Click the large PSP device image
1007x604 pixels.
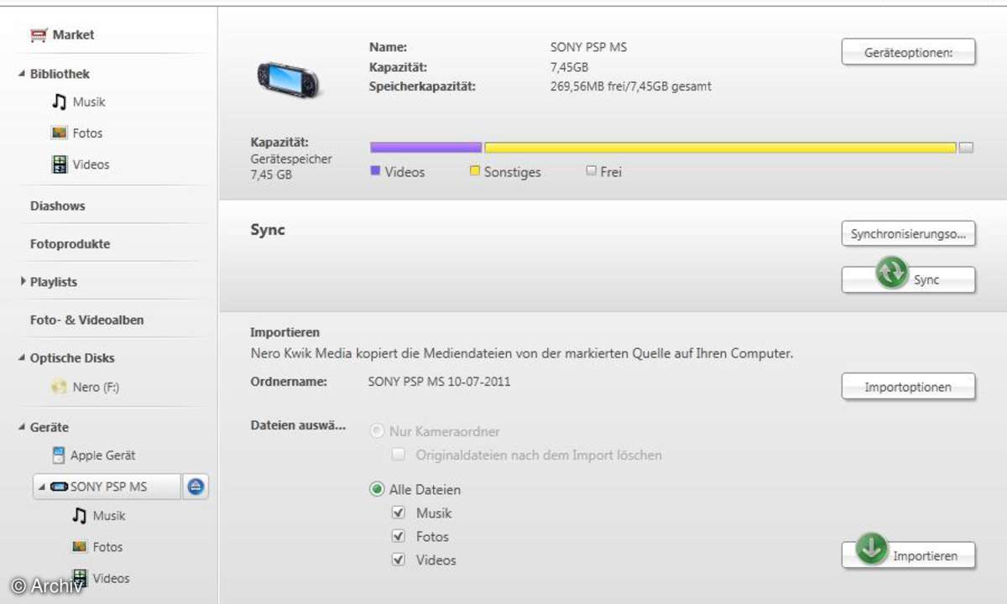(x=289, y=78)
